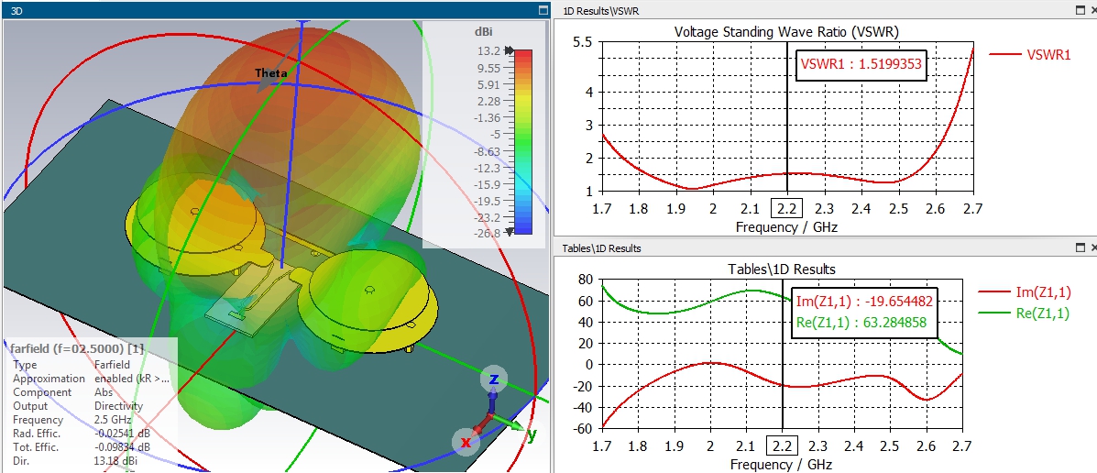Maximize the 3D view window

pyautogui.click(x=543, y=10)
